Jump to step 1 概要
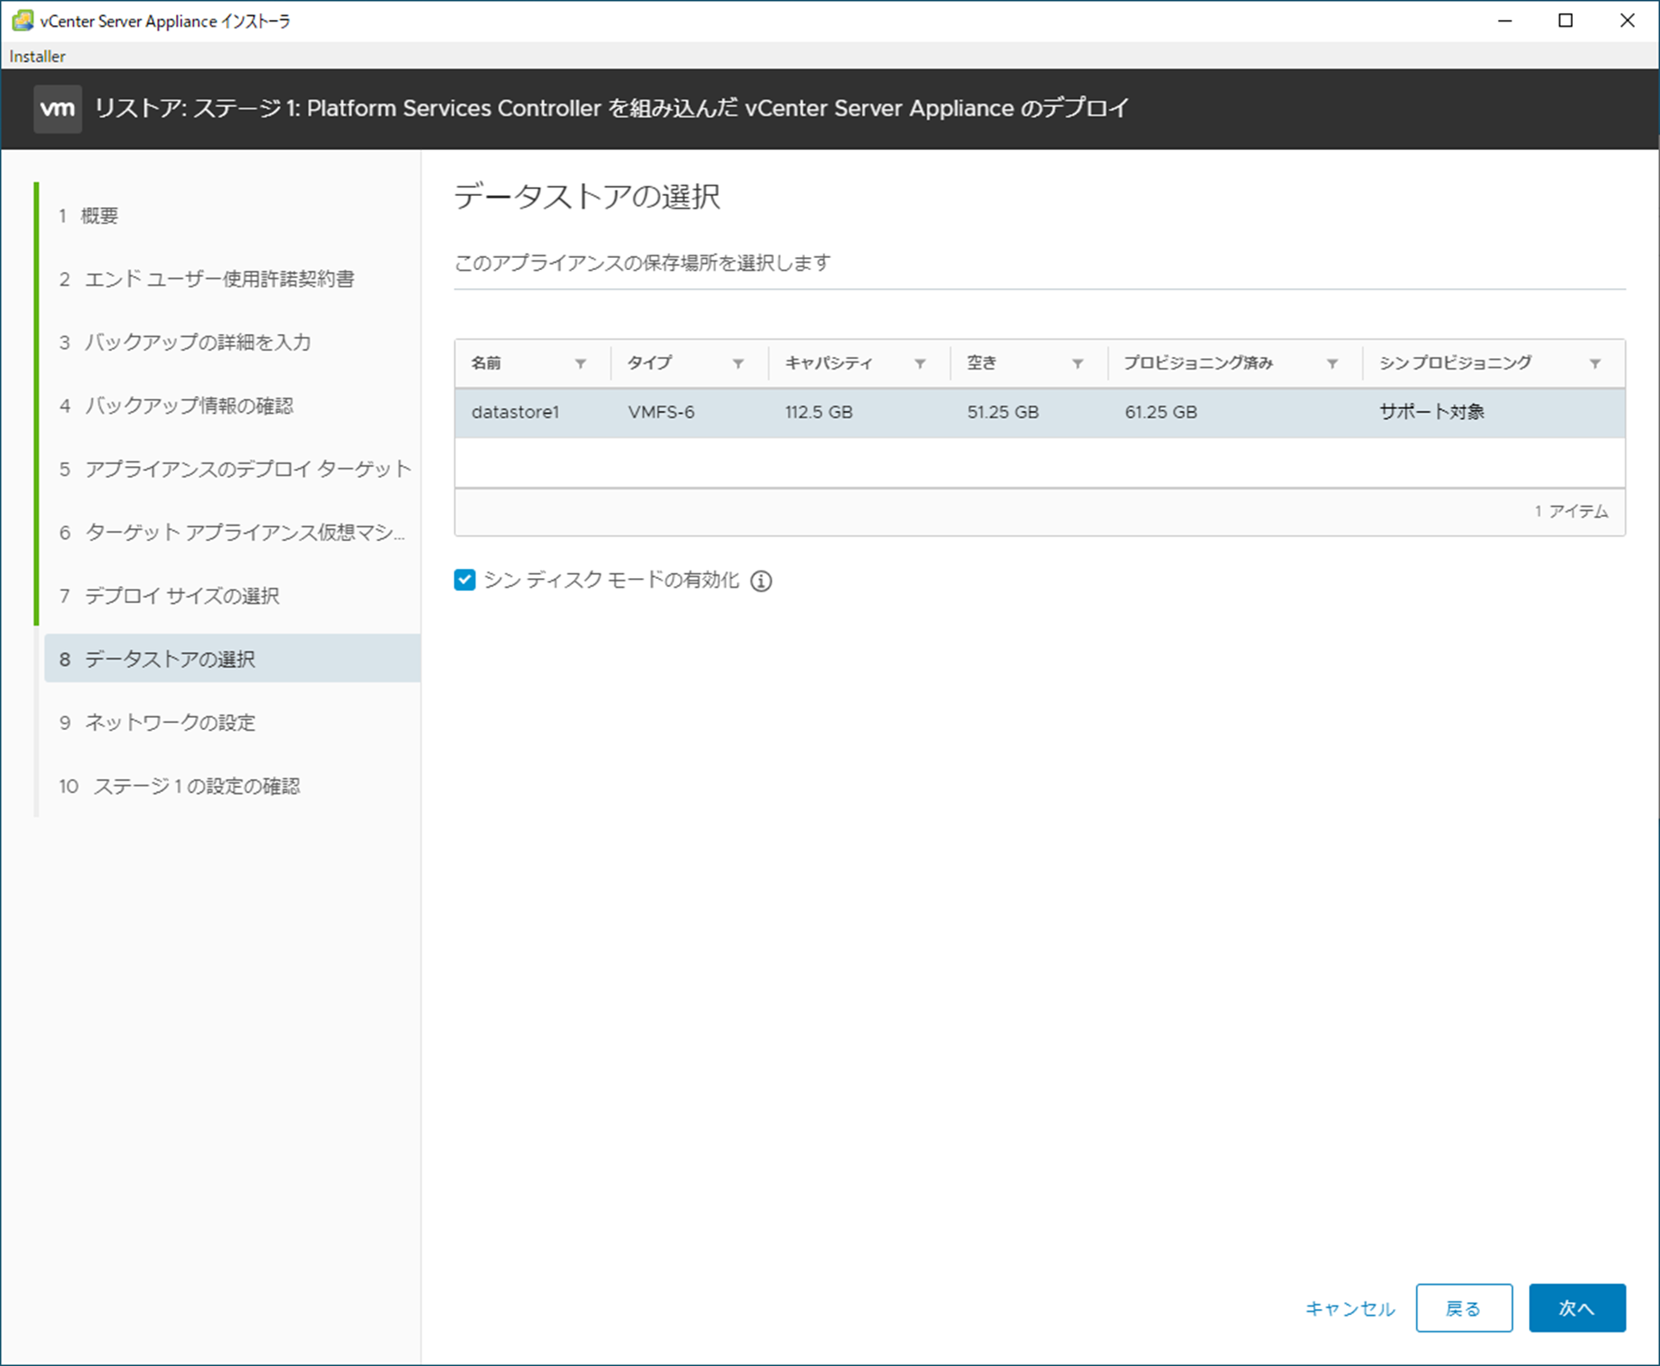Viewport: 1660px width, 1366px height. pos(99,216)
